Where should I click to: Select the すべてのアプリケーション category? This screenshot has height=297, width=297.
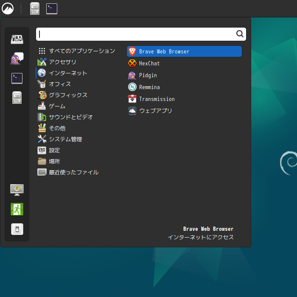(81, 51)
